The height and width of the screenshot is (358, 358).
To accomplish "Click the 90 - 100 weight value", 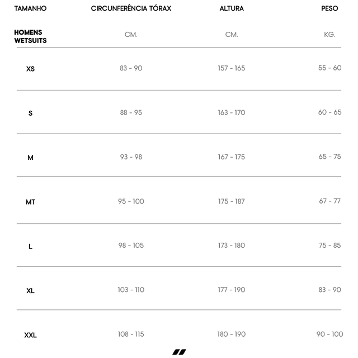I will (329, 334).
